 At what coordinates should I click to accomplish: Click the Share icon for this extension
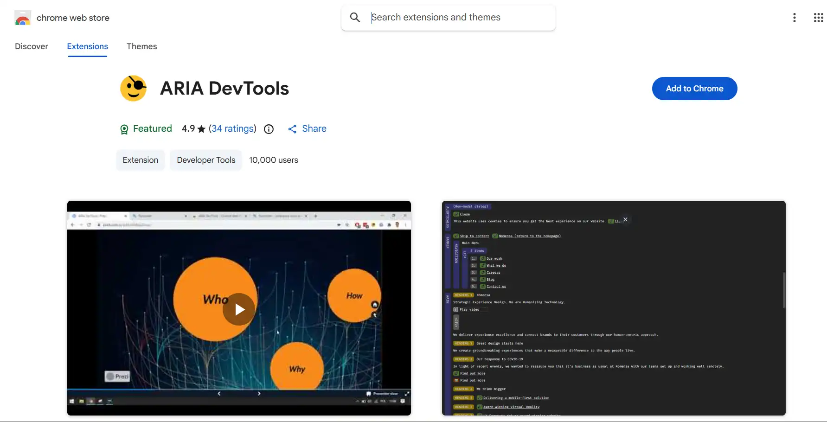point(292,129)
